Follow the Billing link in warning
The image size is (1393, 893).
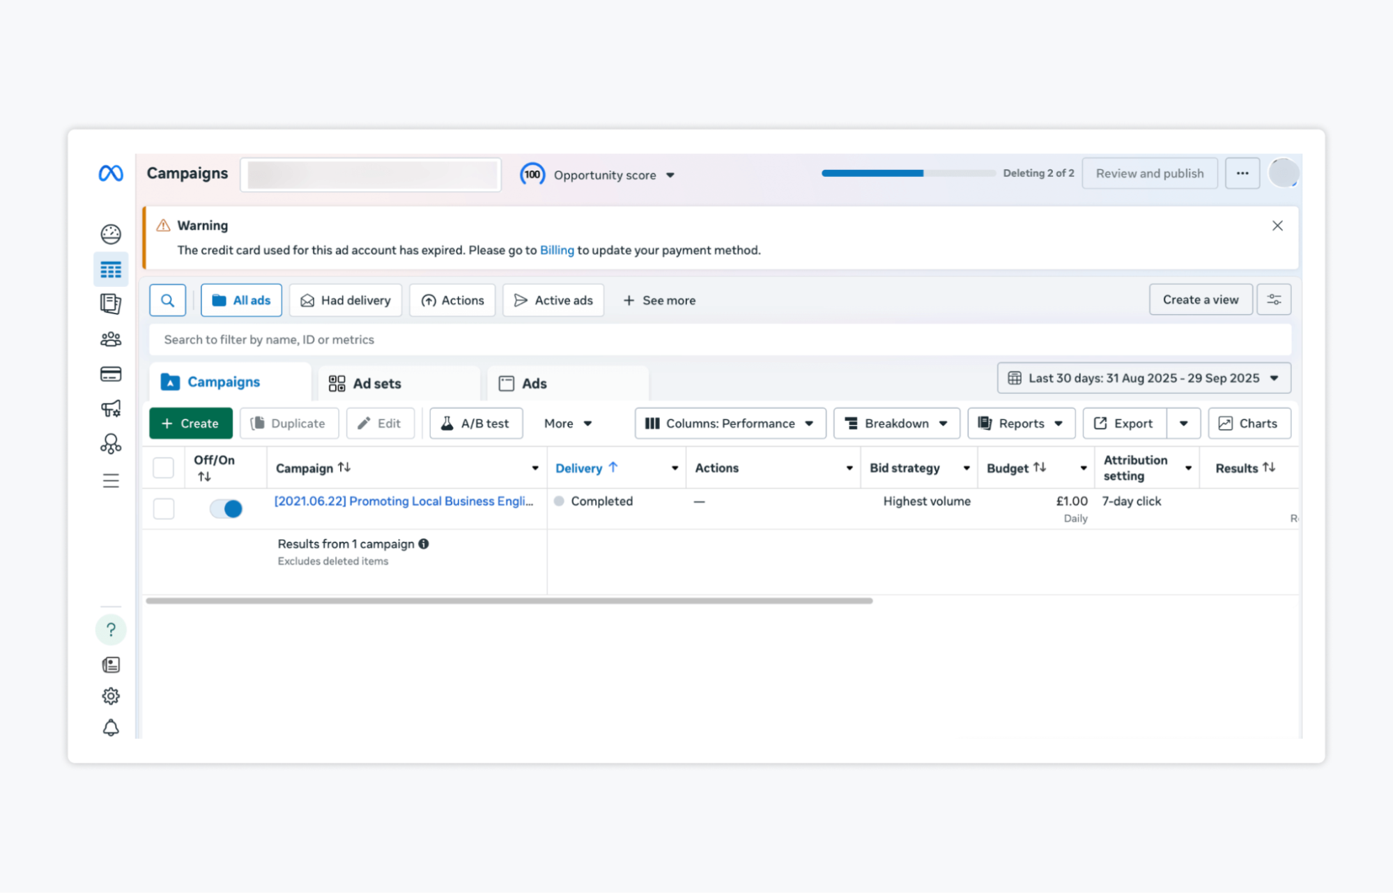[556, 250]
